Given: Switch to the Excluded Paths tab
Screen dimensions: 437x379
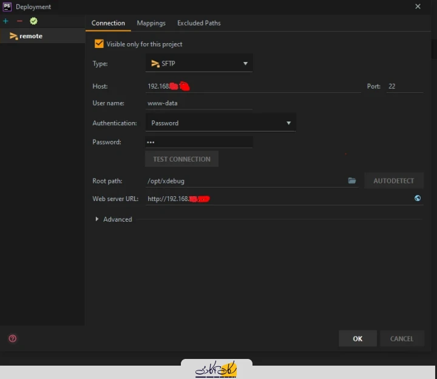Looking at the screenshot, I should [198, 23].
